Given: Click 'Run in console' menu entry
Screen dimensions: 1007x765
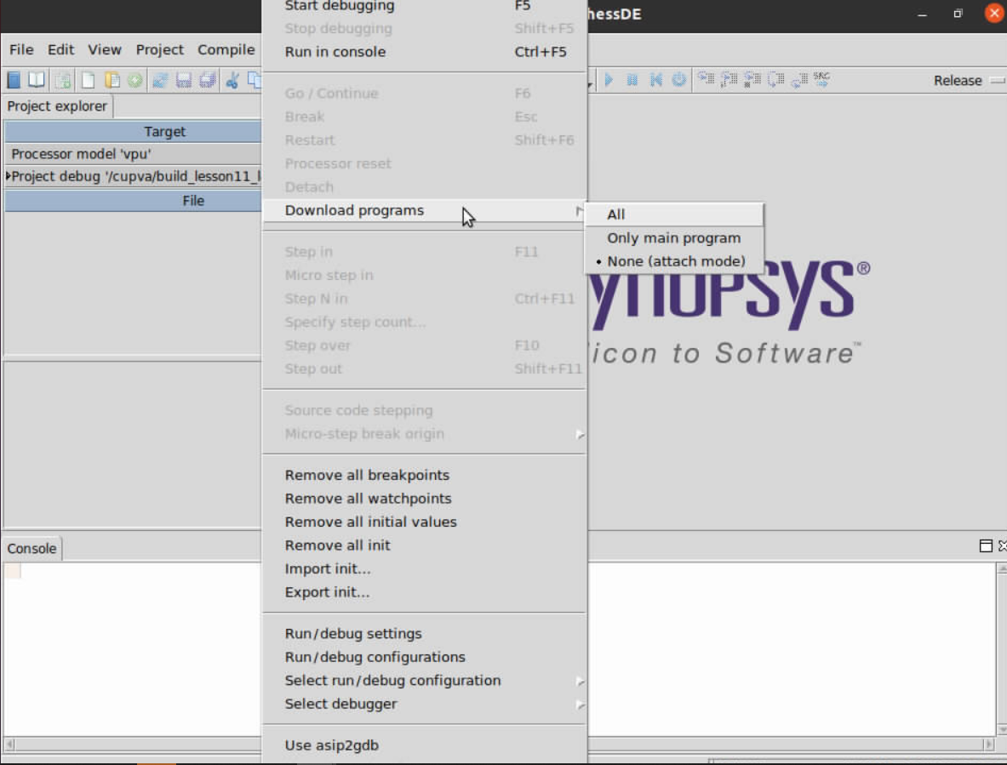Looking at the screenshot, I should click(x=335, y=52).
